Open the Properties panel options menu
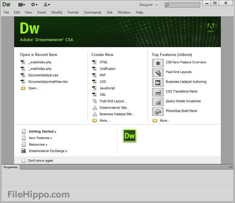Viewport: 235px width, 203px height. (230, 167)
